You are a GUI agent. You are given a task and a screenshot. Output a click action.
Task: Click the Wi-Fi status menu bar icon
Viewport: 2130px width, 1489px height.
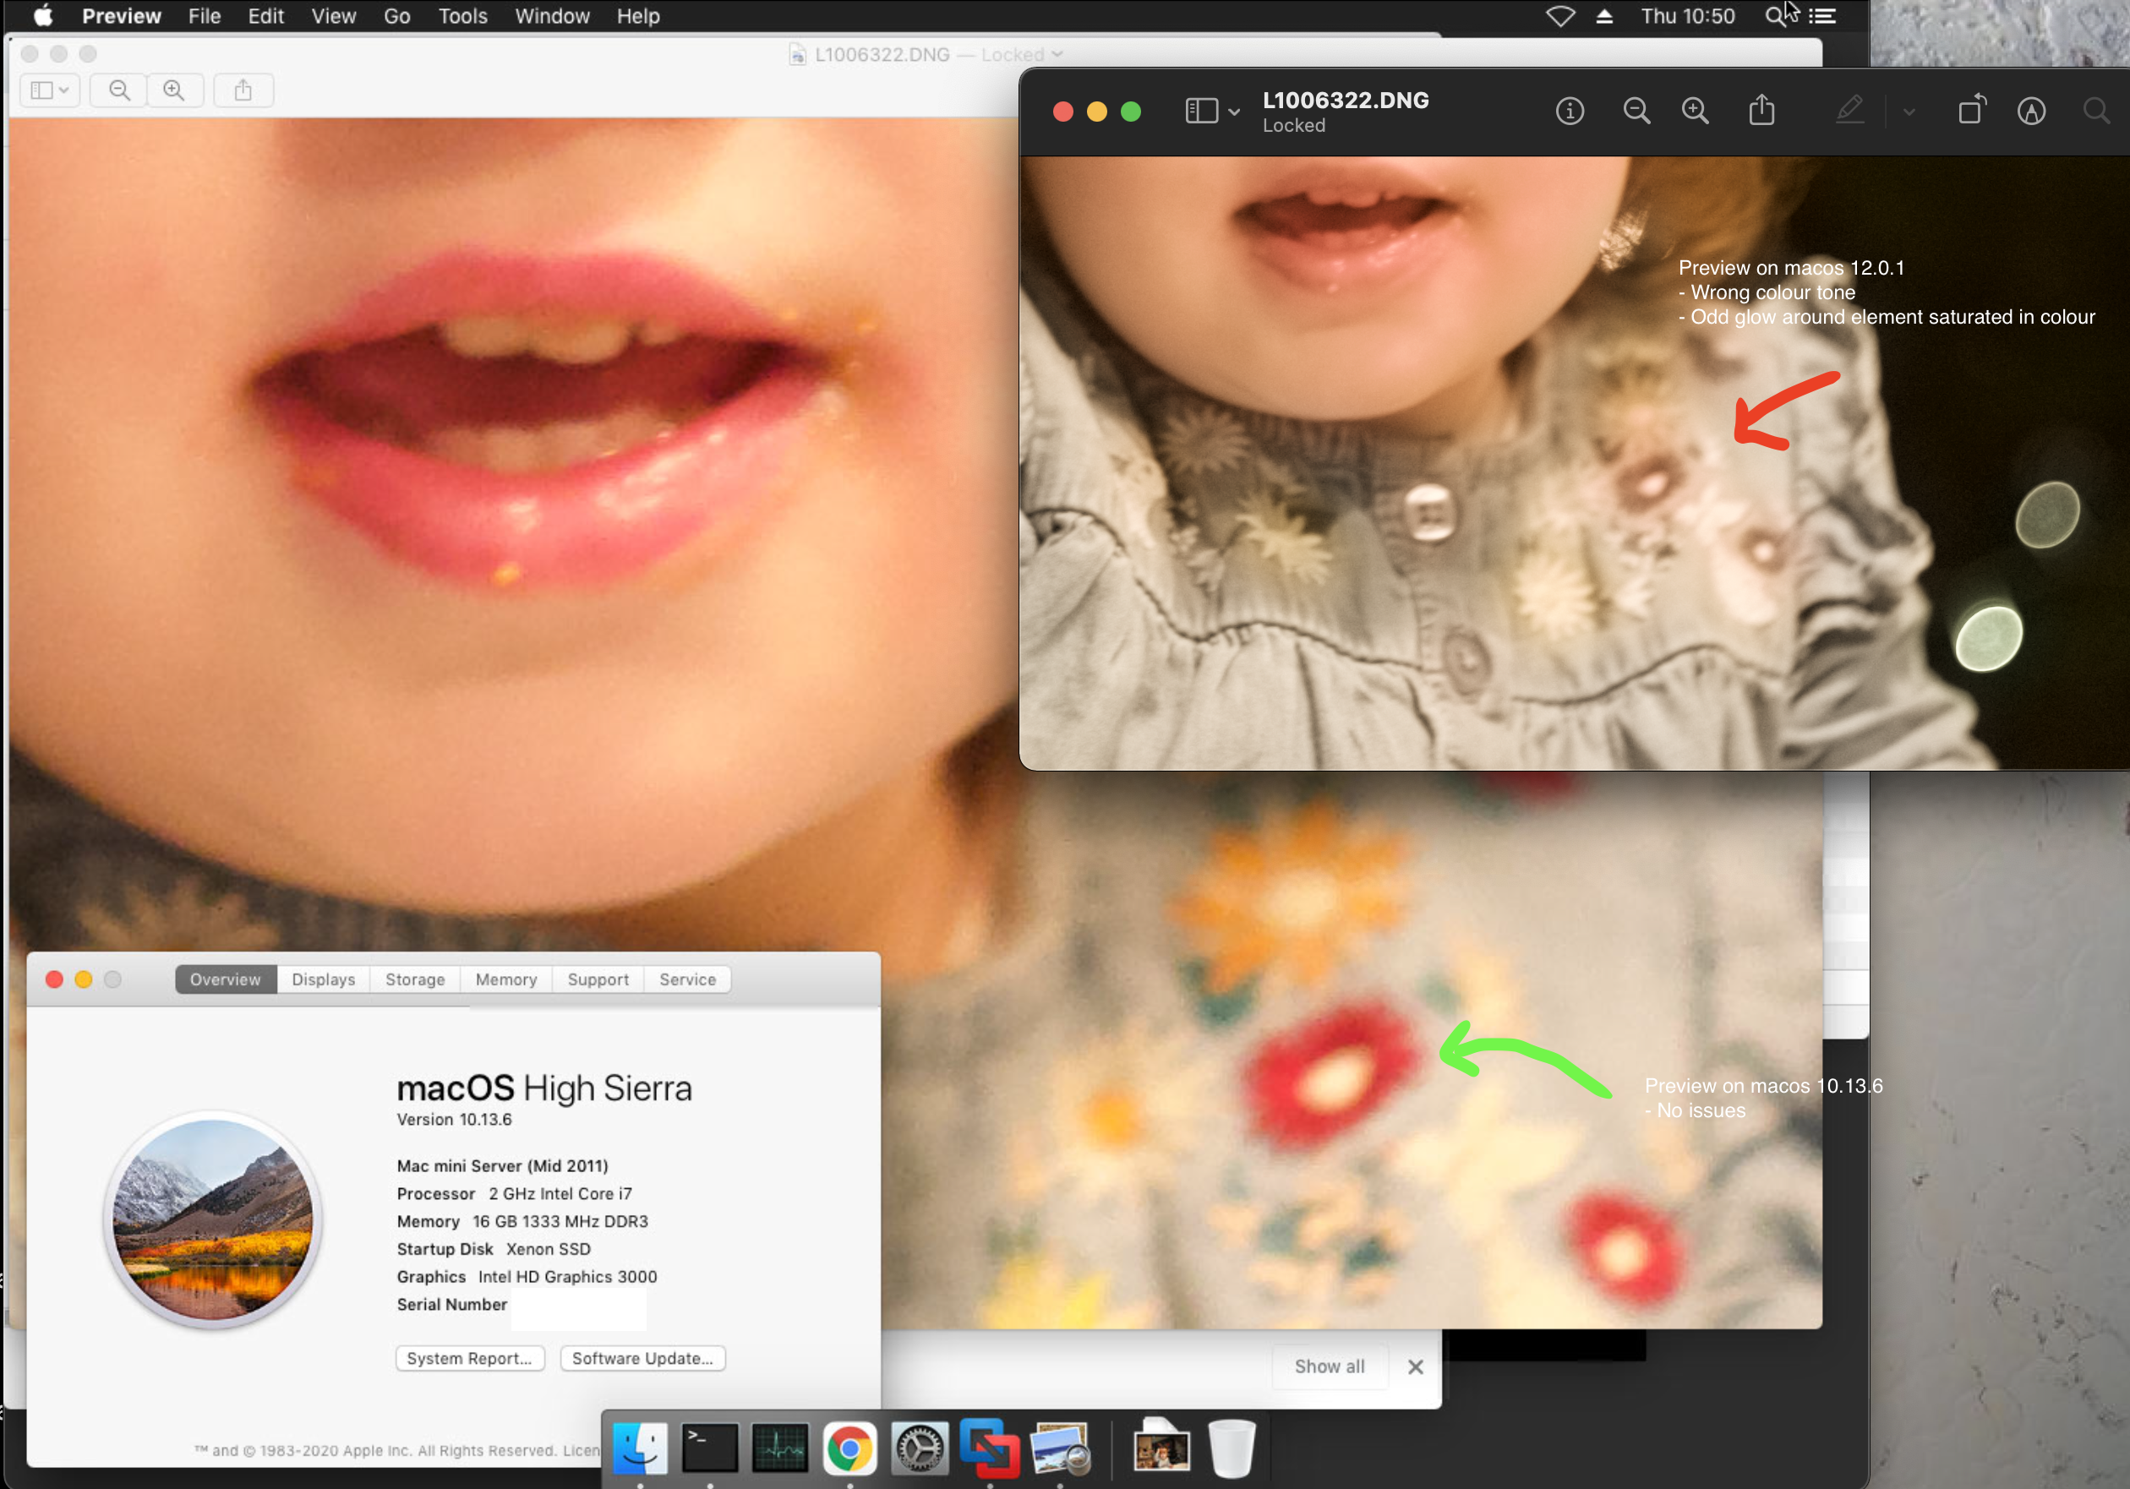[1559, 17]
